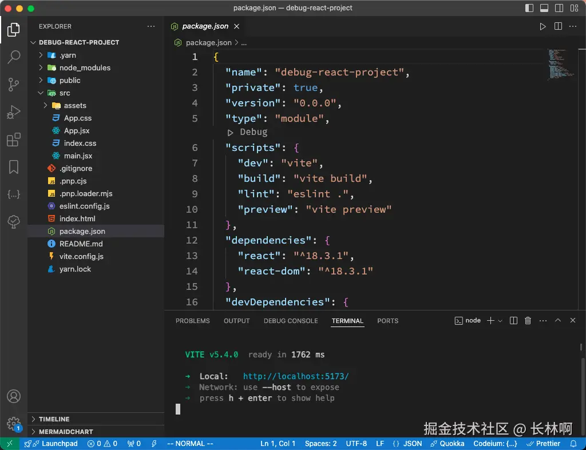Click the editor minimap preview

point(561,64)
